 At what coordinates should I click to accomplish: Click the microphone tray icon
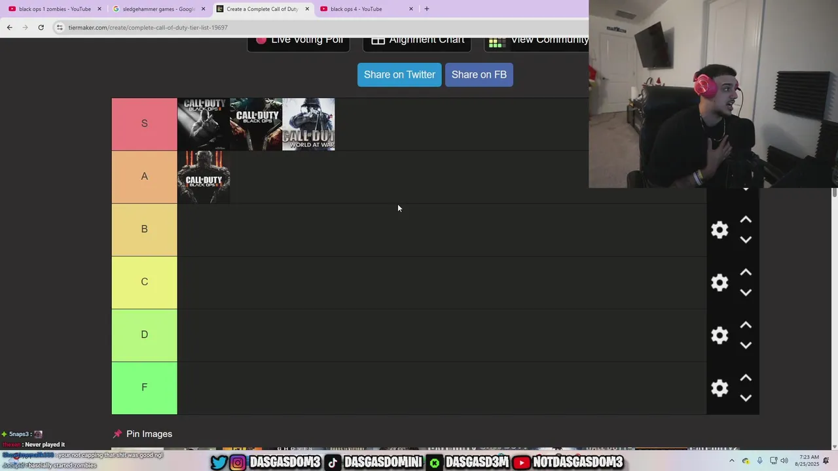click(759, 461)
